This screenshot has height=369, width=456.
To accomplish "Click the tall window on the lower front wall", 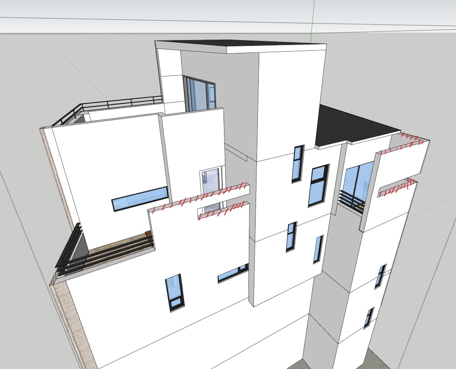I will pyautogui.click(x=174, y=292).
